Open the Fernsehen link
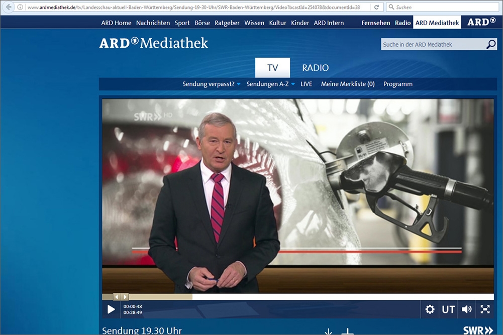 coord(376,23)
